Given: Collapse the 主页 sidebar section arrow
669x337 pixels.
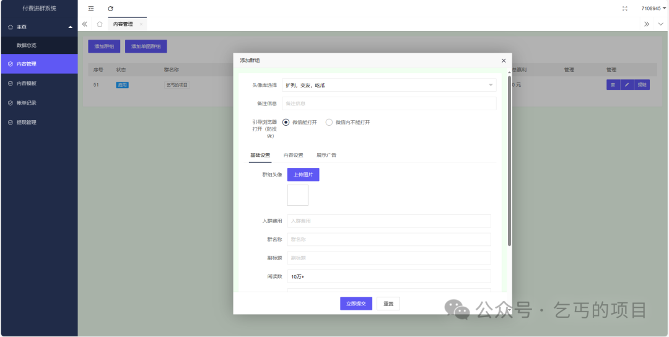Looking at the screenshot, I should pyautogui.click(x=71, y=27).
